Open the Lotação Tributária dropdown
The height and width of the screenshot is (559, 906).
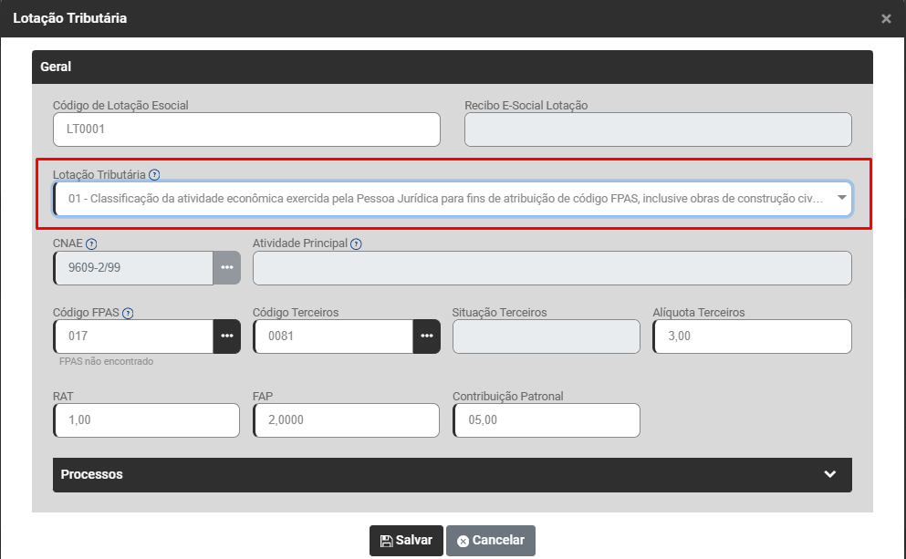[453, 199]
